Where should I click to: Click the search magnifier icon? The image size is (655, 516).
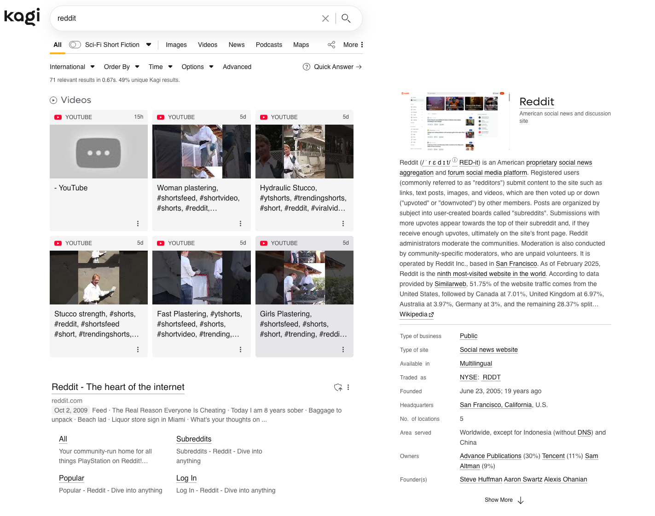(x=346, y=18)
